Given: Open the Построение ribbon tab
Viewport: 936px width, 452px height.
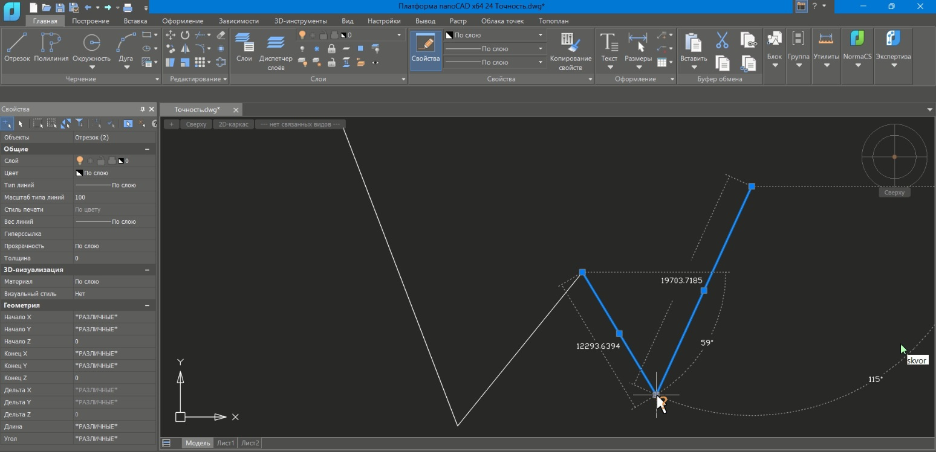Looking at the screenshot, I should 91,21.
